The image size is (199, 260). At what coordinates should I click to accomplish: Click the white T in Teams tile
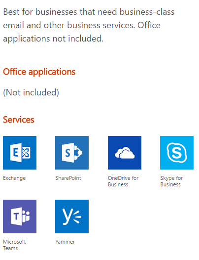pyautogui.click(x=16, y=216)
